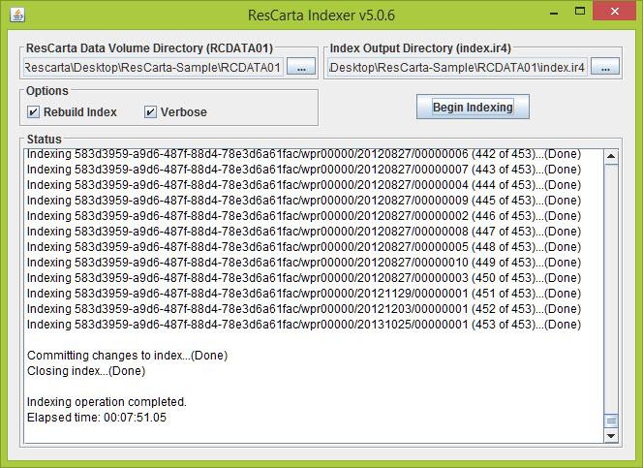This screenshot has width=643, height=468.
Task: Open the Java window icon menu
Action: pyautogui.click(x=17, y=16)
